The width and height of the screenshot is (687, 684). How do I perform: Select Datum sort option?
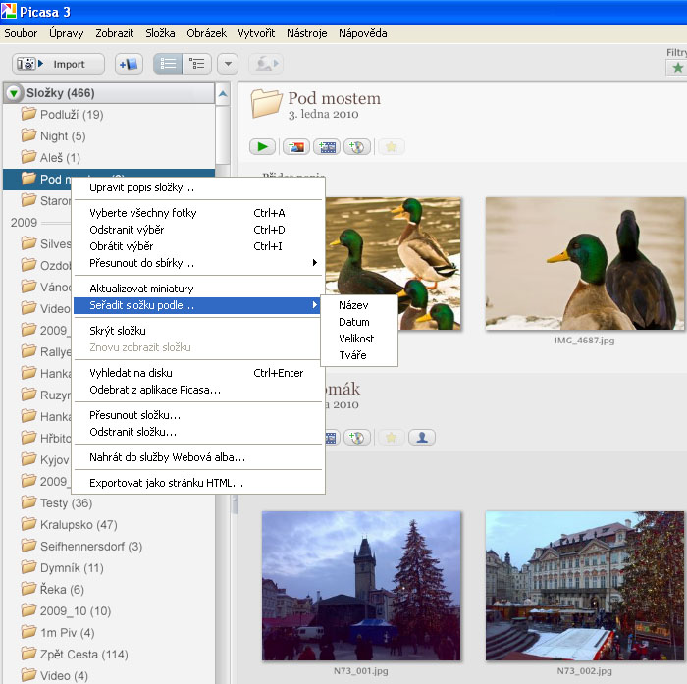[354, 322]
